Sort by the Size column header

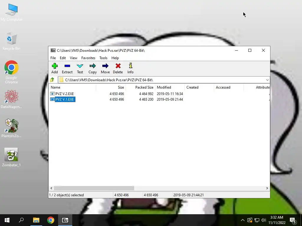[111, 87]
